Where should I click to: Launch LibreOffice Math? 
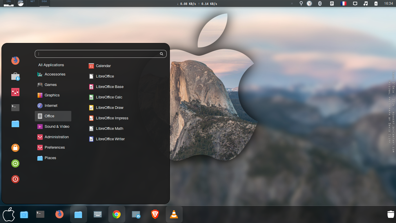tap(106, 129)
